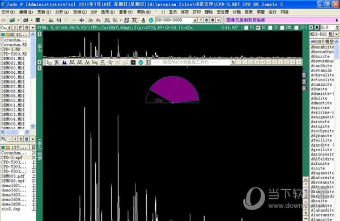Select Aegirine in the mineral list

320,108
